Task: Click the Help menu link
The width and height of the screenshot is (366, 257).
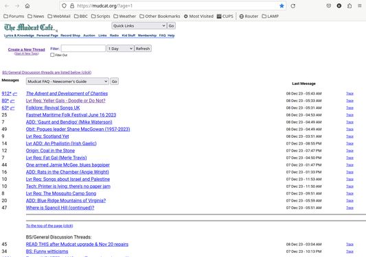Action: [171, 36]
